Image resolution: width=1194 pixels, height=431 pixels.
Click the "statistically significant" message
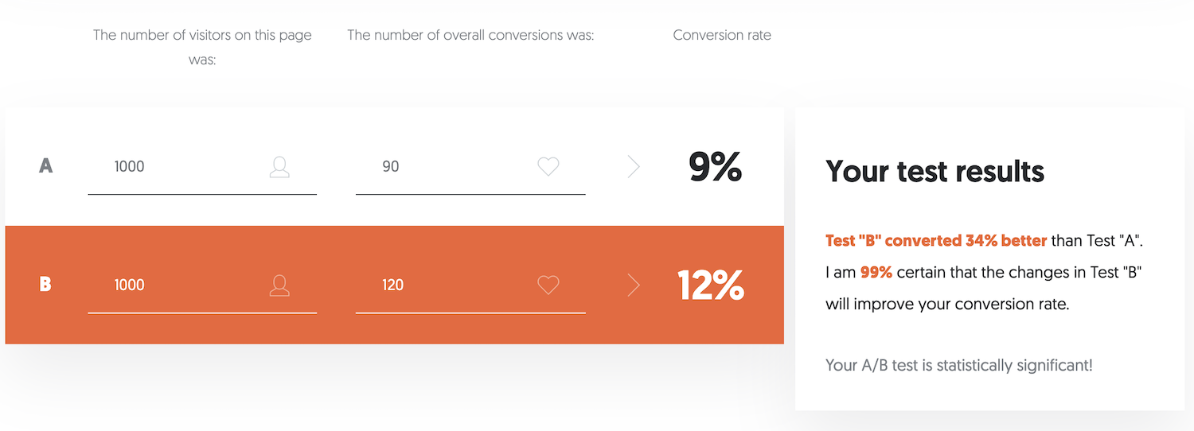[x=958, y=365]
